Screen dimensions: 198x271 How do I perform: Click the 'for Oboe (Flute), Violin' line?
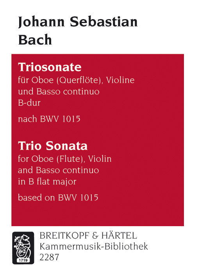(65, 159)
